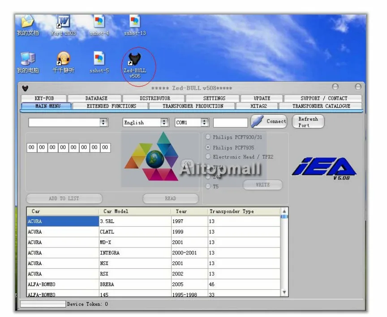The width and height of the screenshot is (387, 317).
Task: Select the Philips PCF7930/31 radio option
Action: [208, 137]
